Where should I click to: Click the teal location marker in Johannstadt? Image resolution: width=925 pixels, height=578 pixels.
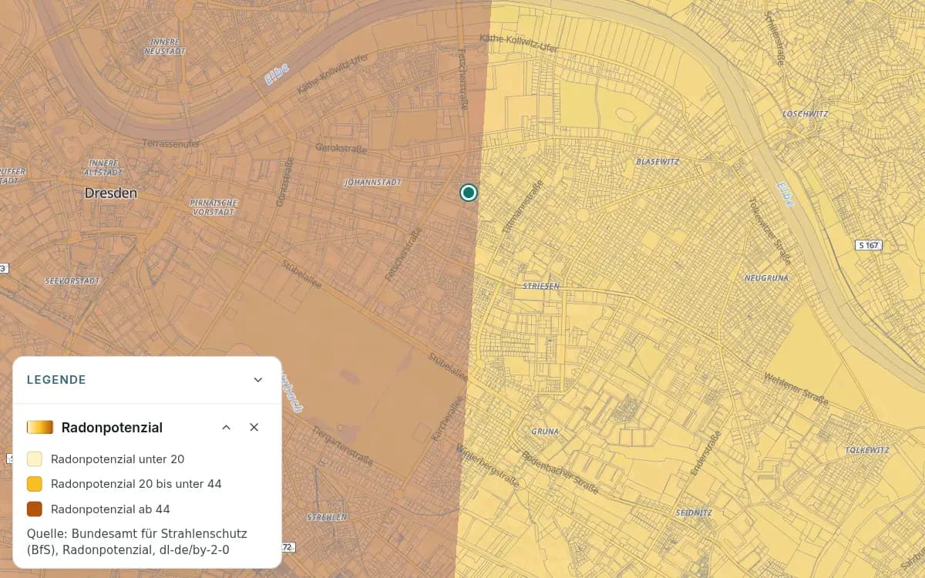pyautogui.click(x=468, y=193)
